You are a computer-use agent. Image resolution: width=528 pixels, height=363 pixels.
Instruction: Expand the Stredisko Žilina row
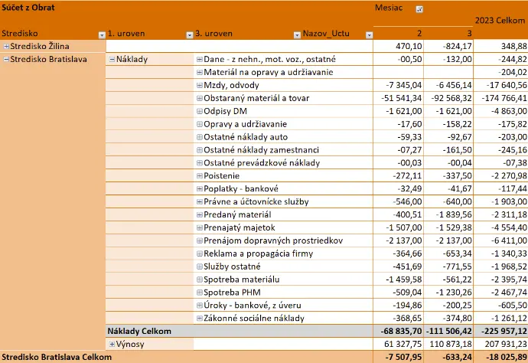click(6, 47)
